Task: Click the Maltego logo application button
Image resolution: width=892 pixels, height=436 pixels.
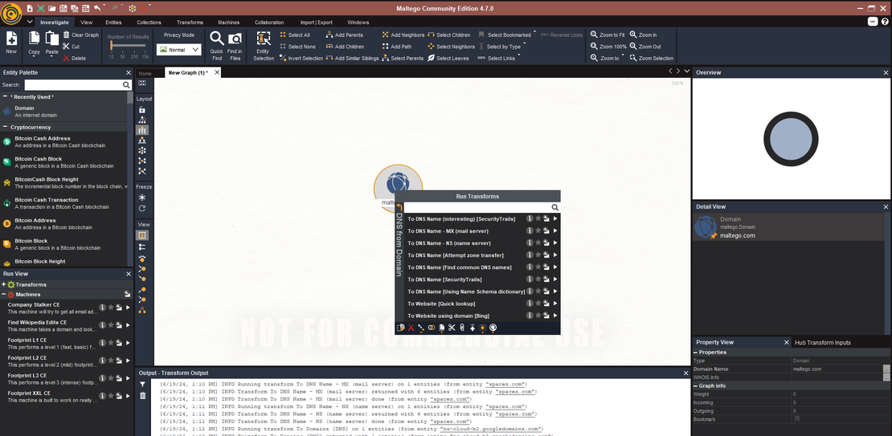Action: click(x=11, y=13)
